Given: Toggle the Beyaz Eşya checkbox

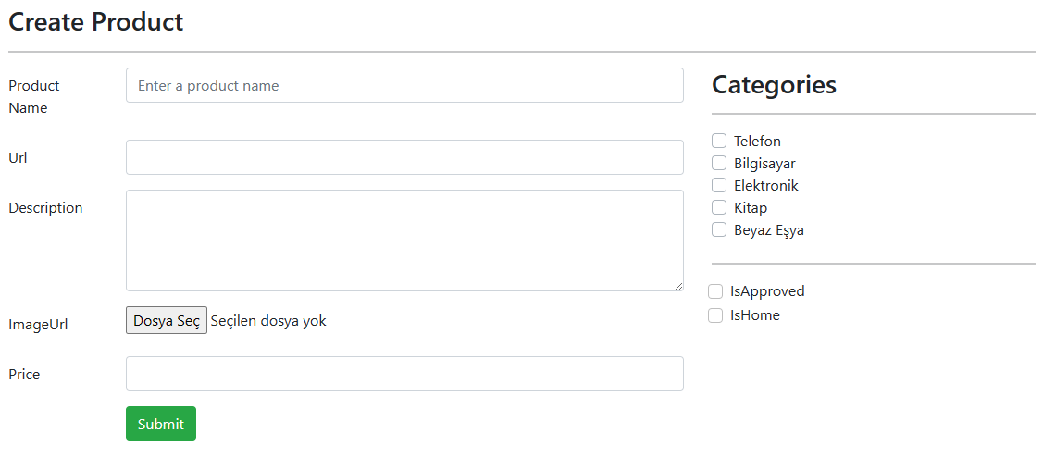Looking at the screenshot, I should 719,229.
